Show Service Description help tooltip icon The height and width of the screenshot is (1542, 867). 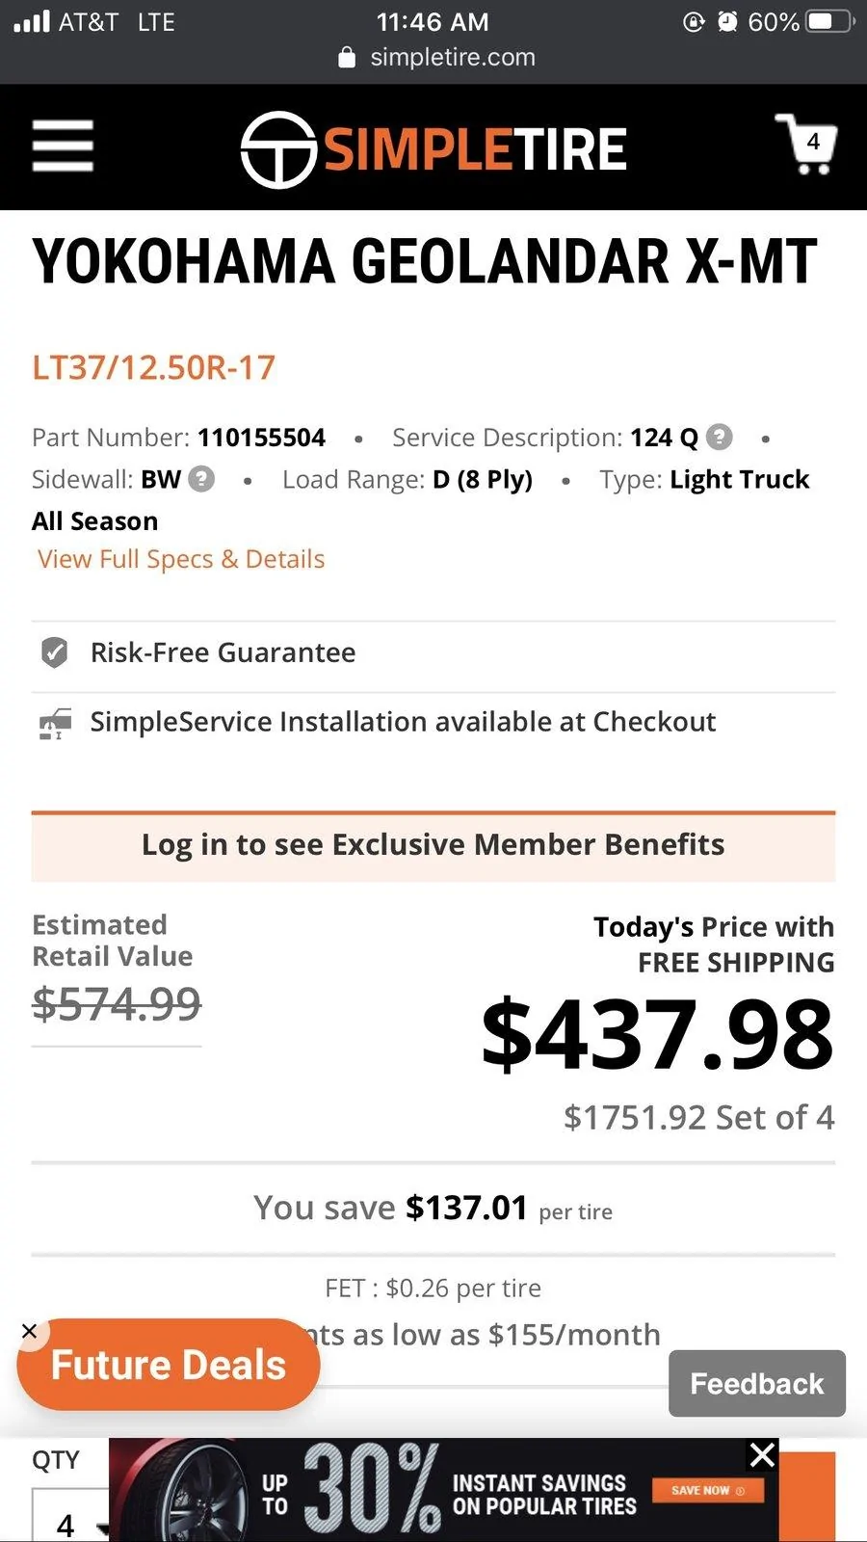(x=720, y=438)
